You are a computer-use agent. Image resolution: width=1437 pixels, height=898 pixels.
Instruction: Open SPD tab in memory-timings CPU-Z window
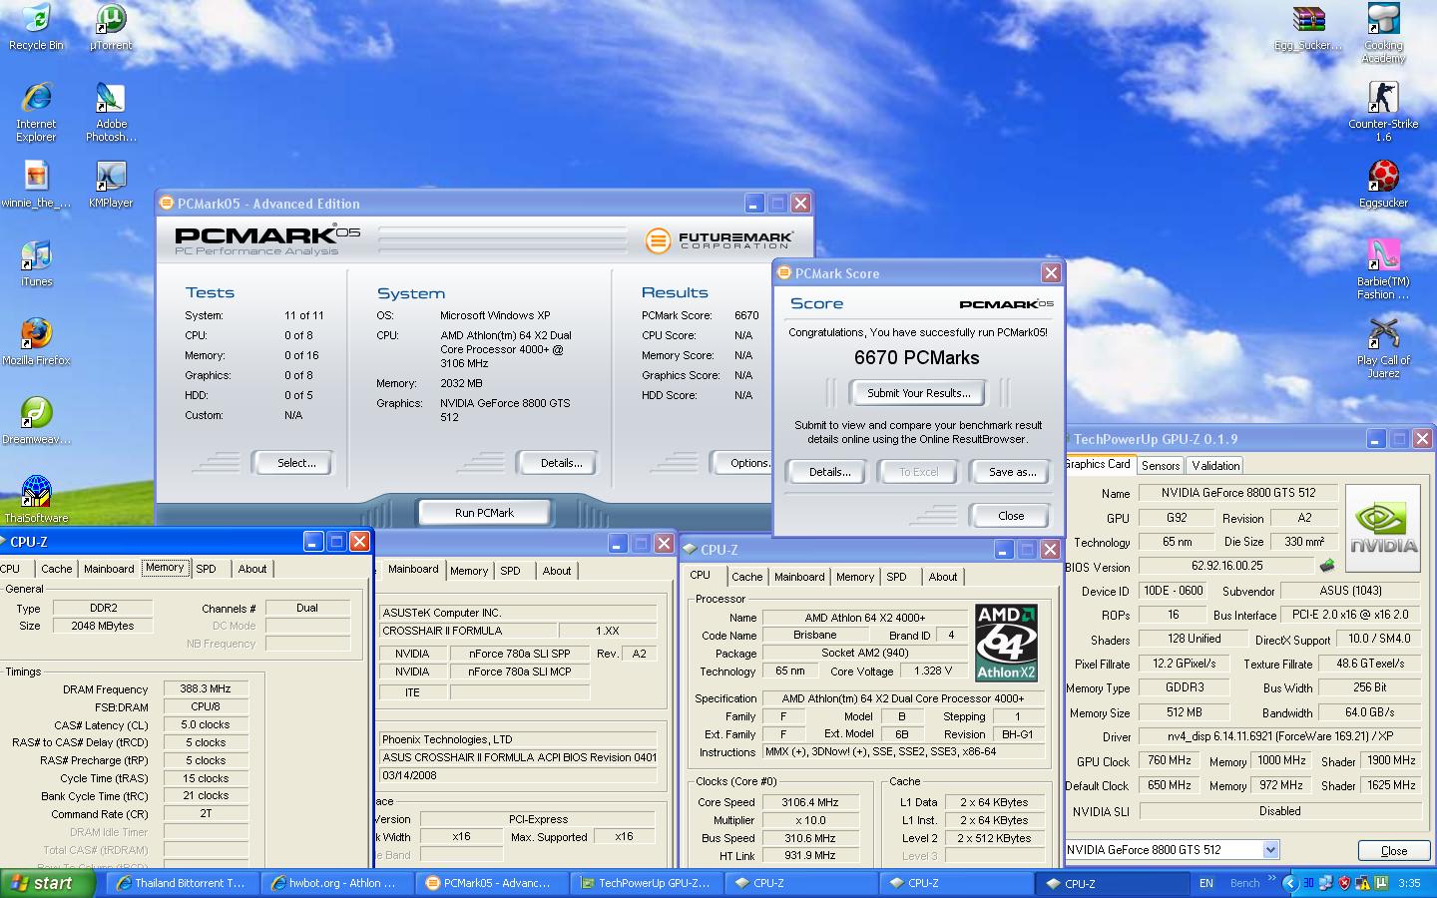[x=206, y=569]
